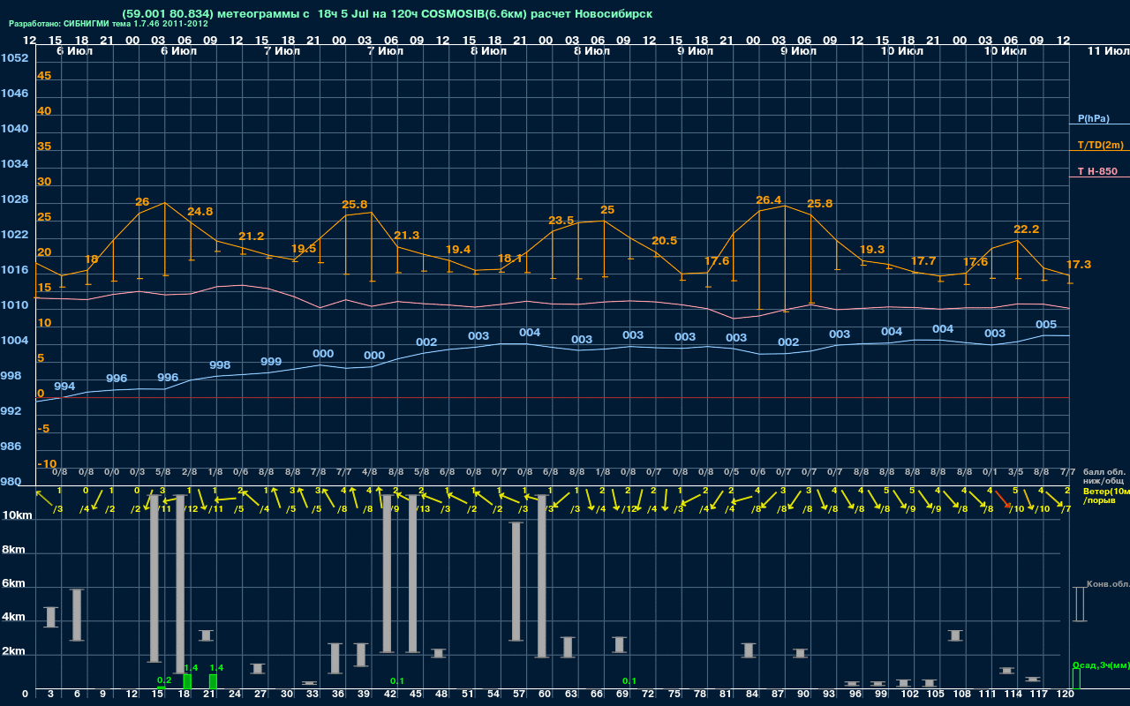Click the green precipitation legend sample bar
The width and height of the screenshot is (1130, 706).
[x=1076, y=679]
